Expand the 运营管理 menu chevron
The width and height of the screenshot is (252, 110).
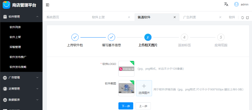tap(37, 89)
